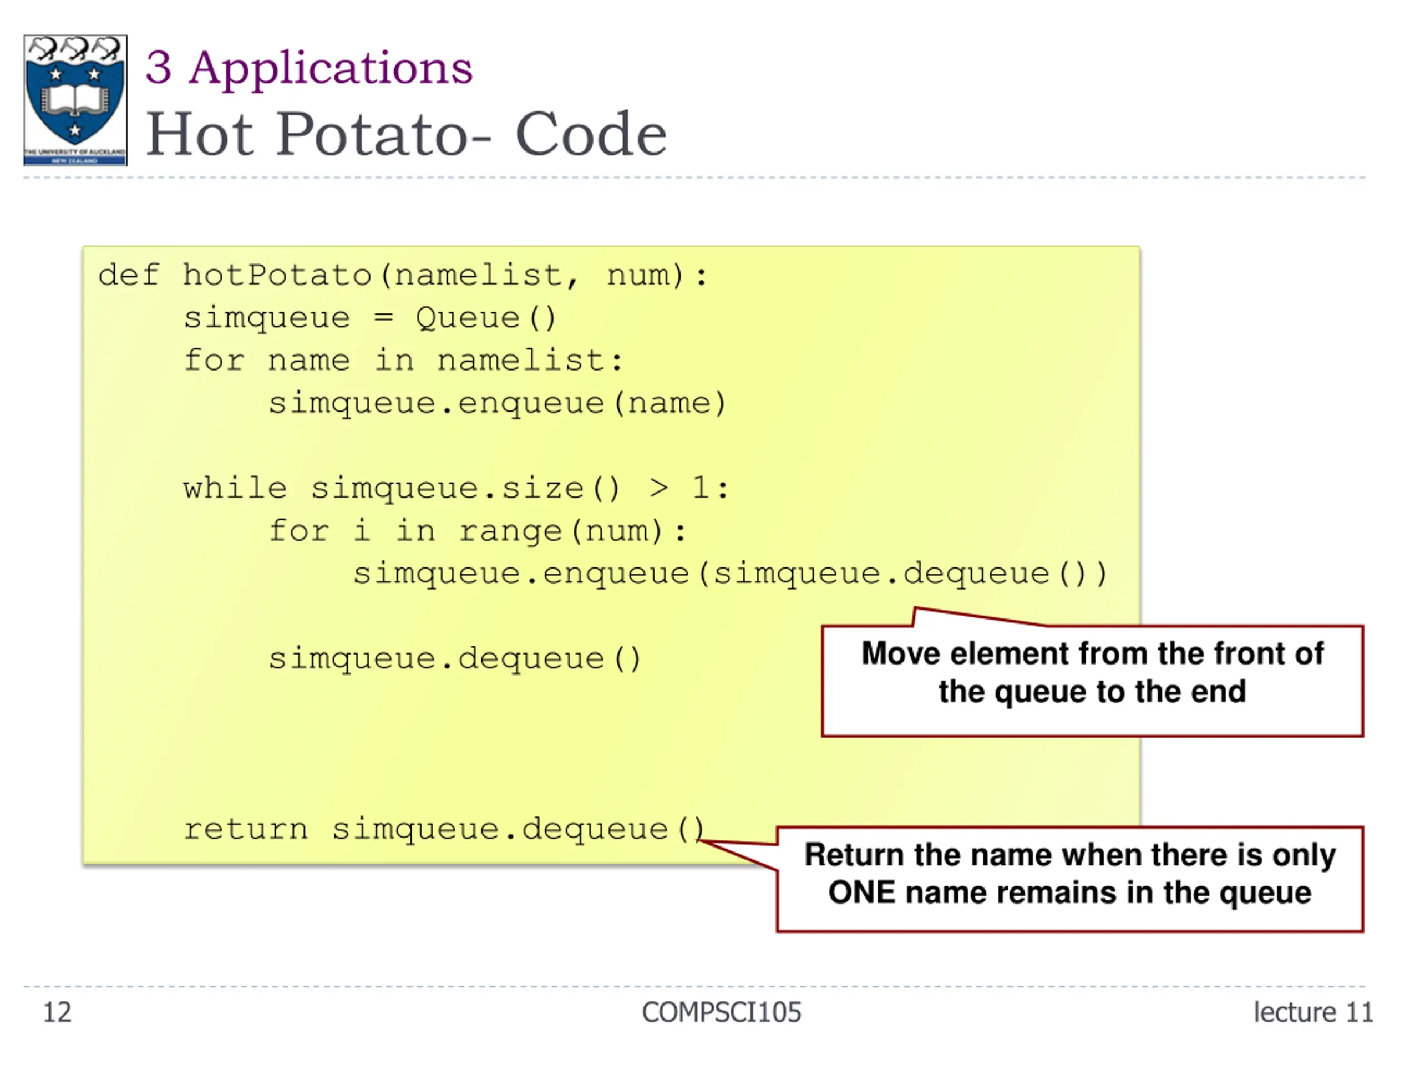Click the 'simqueue.enqueue(name)' line
Image resolution: width=1420 pixels, height=1065 pixels.
tap(497, 403)
